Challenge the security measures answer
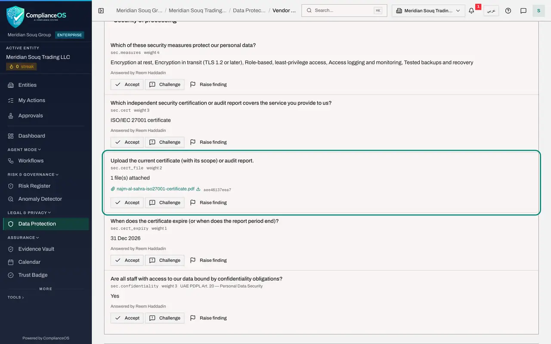The image size is (551, 344). point(165,84)
